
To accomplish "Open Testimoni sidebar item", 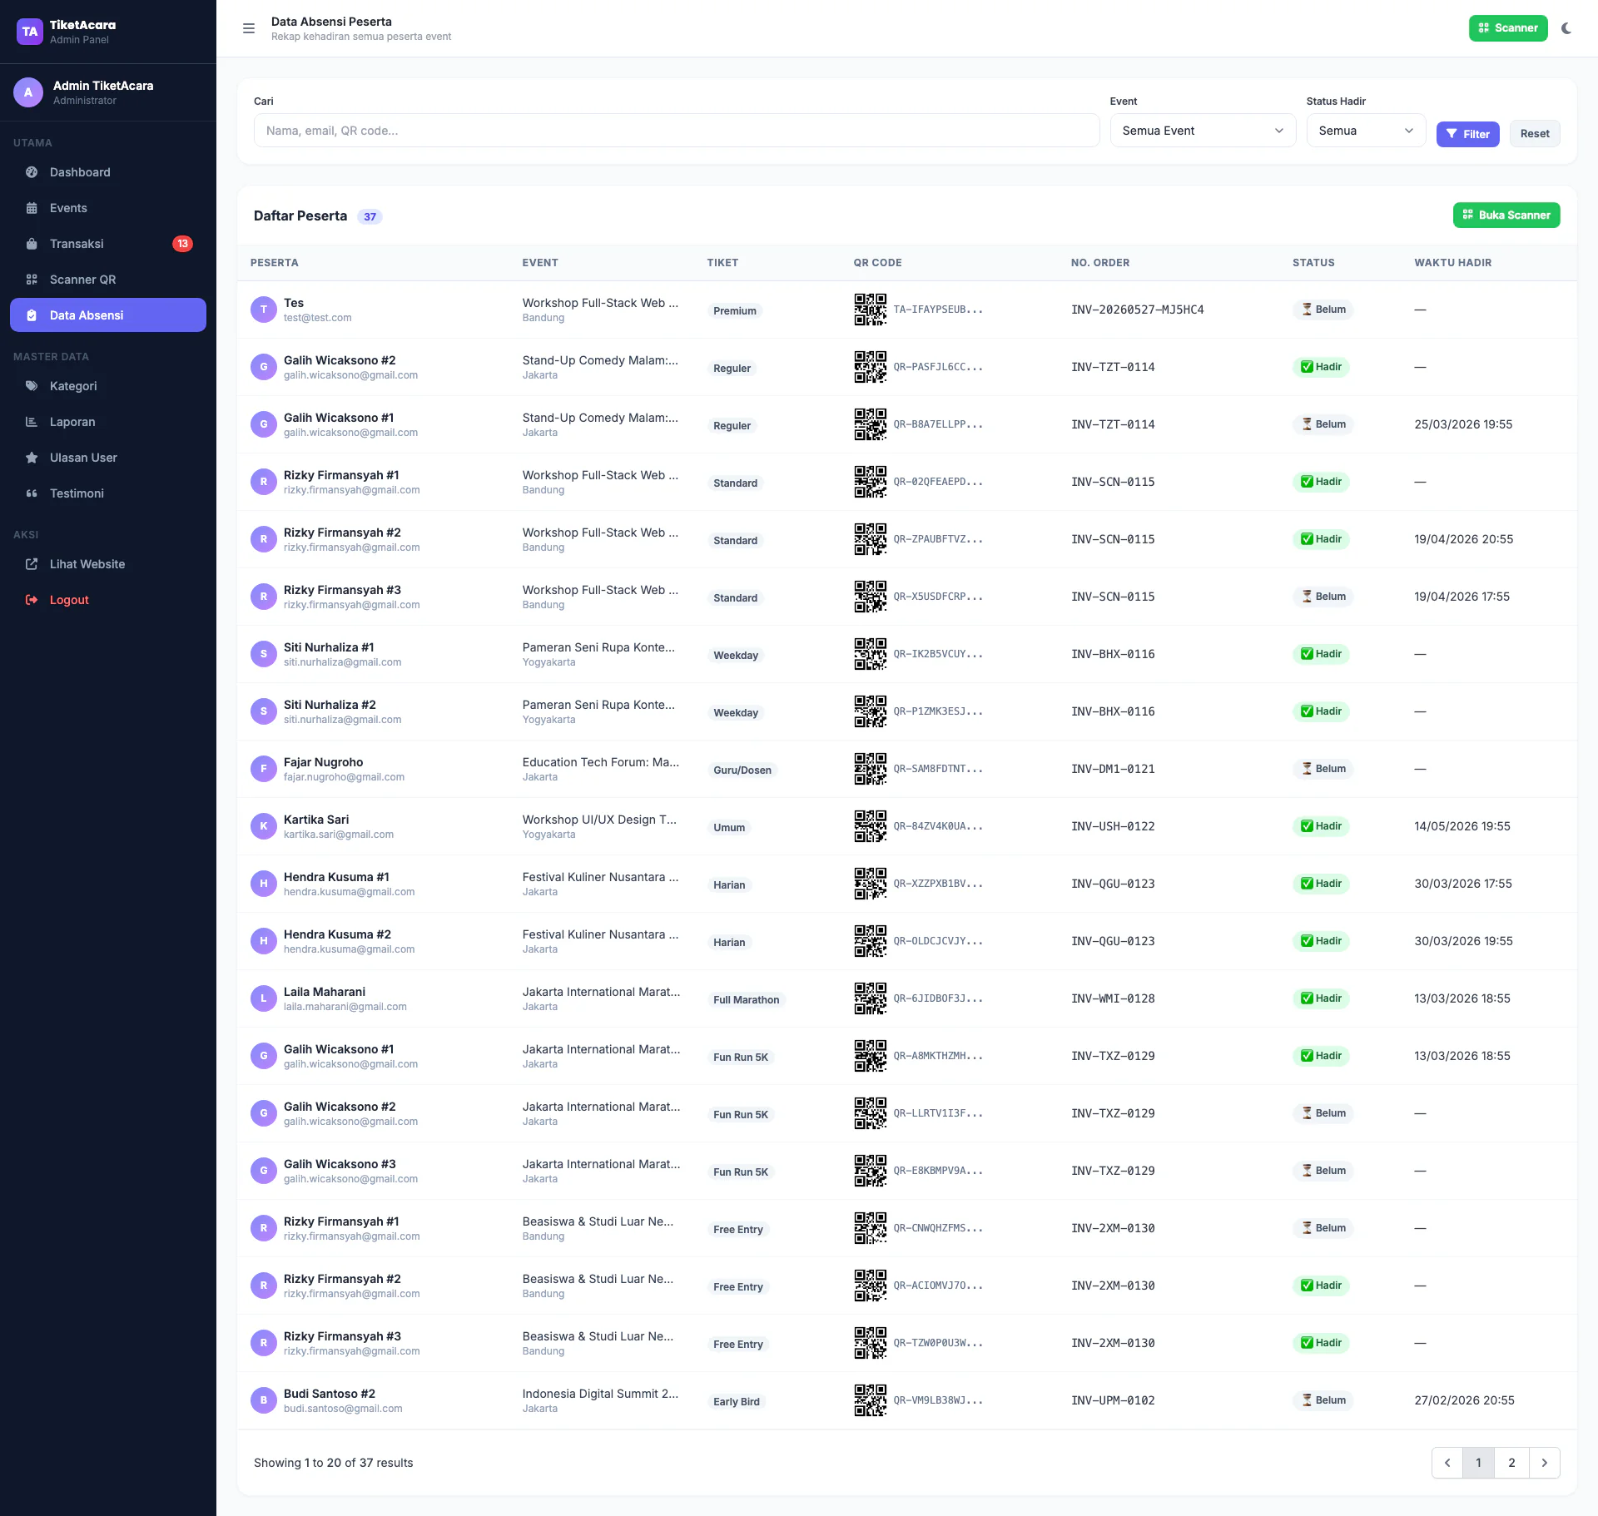I will 108,493.
